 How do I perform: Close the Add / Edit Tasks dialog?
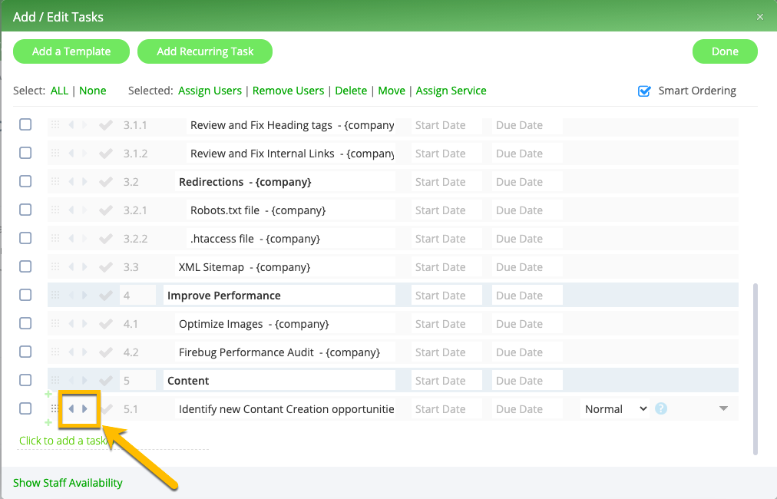click(x=760, y=17)
